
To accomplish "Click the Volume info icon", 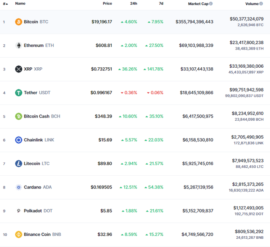I will [x=261, y=4].
